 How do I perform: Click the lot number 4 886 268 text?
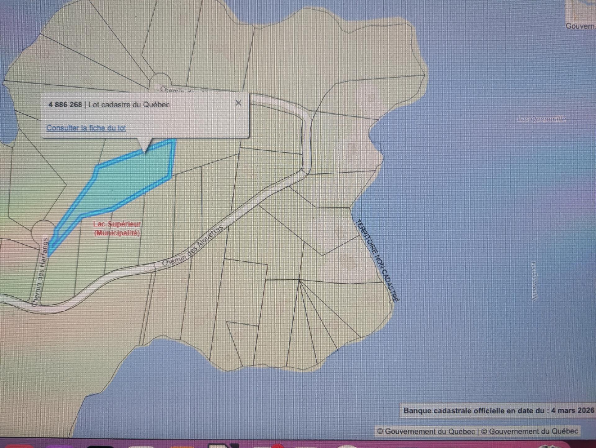pos(65,105)
